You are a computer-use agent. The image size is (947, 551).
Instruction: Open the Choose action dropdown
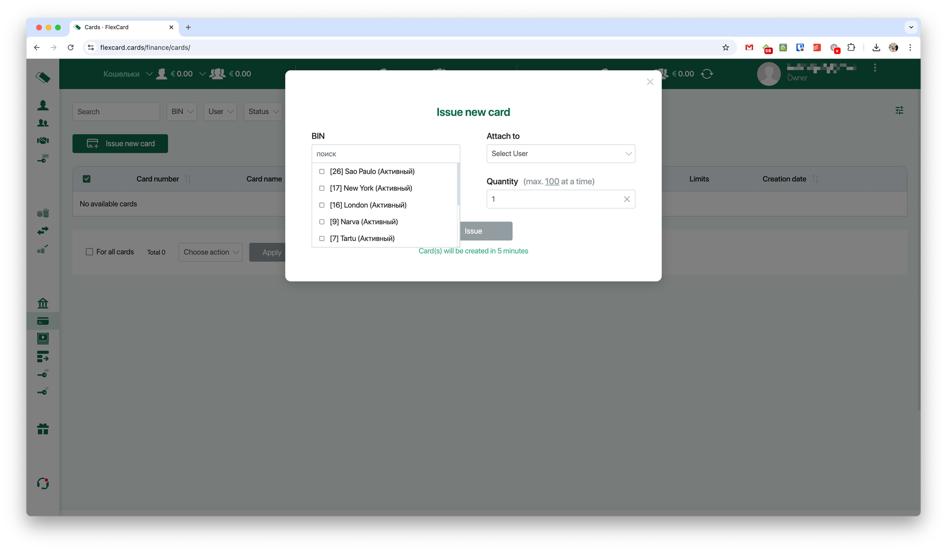click(x=210, y=252)
